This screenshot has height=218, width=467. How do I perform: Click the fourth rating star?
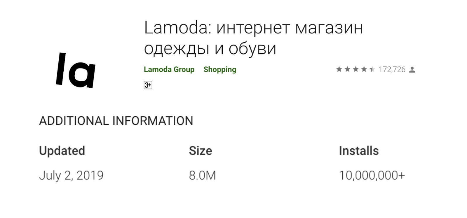click(x=364, y=69)
